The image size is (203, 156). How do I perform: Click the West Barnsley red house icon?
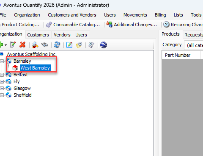point(15,68)
